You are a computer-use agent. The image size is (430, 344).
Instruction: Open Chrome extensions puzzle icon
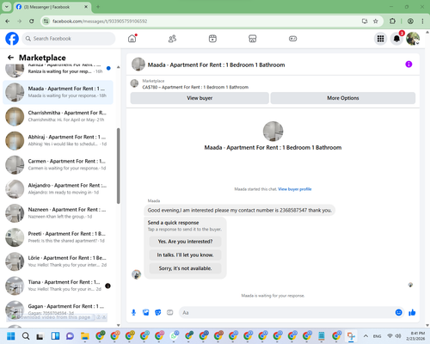(392, 21)
